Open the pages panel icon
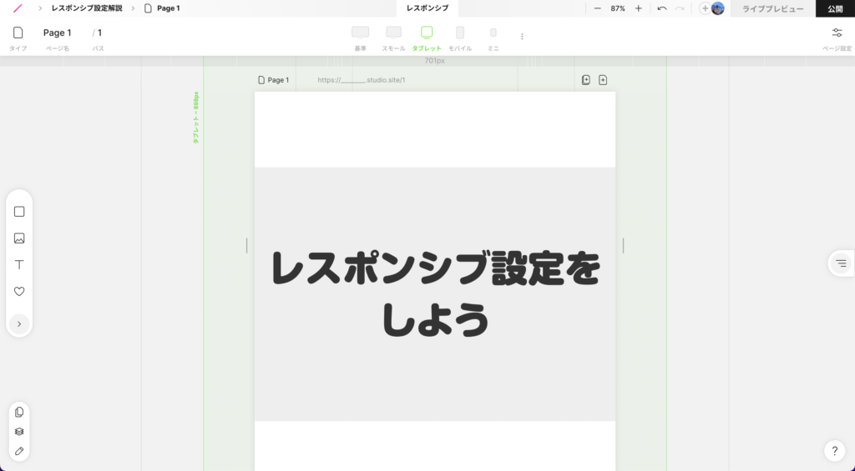This screenshot has height=471, width=855. (19, 412)
